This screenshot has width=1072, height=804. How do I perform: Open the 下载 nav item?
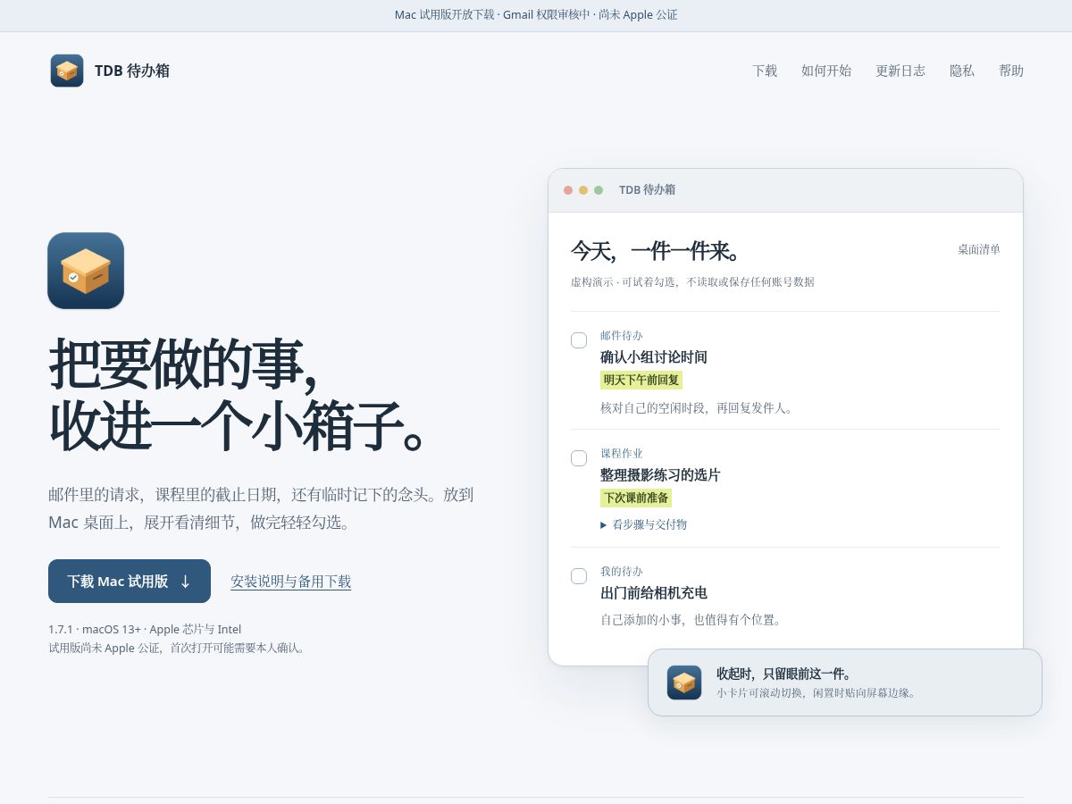[x=765, y=71]
